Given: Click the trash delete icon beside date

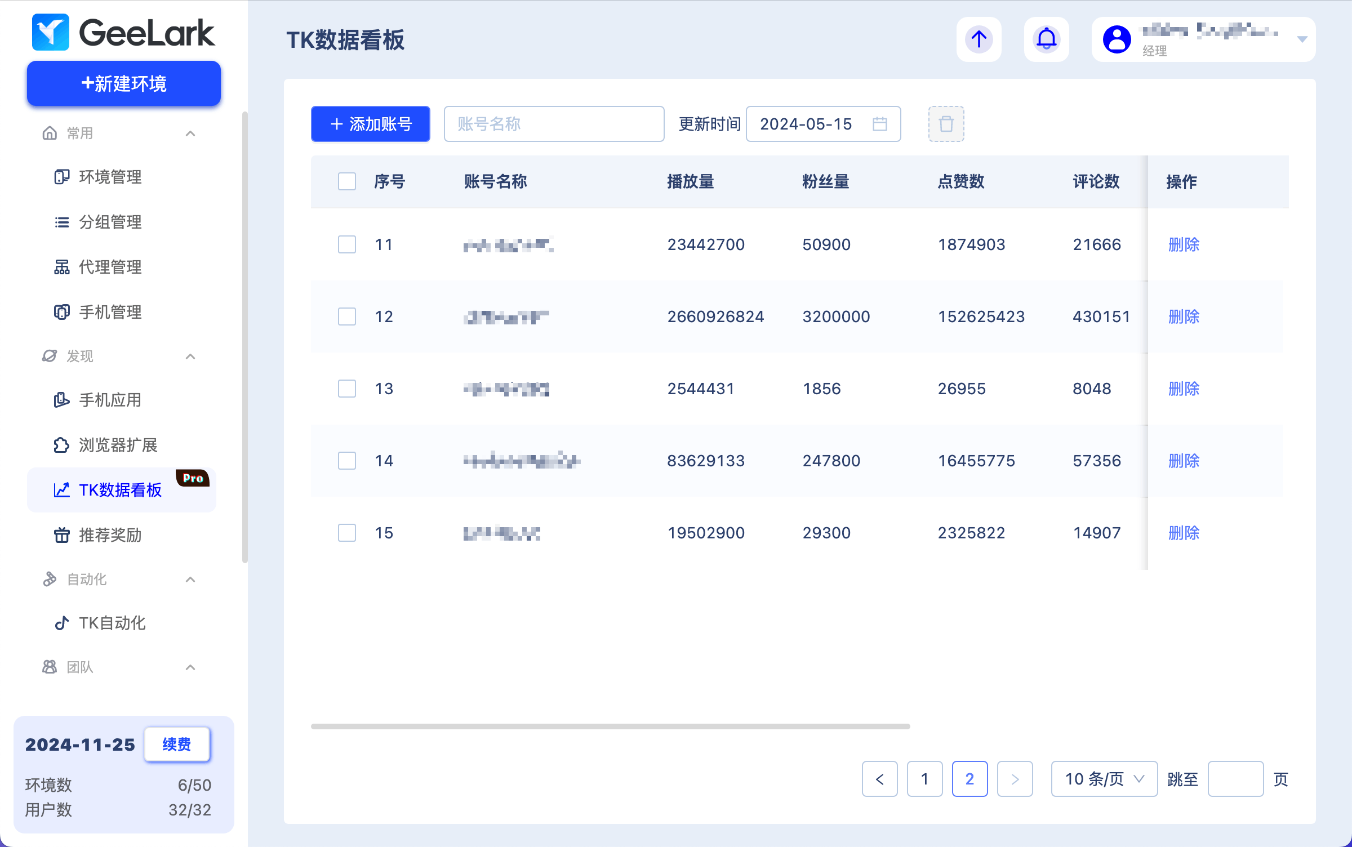Looking at the screenshot, I should [946, 124].
